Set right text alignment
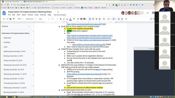Viewport: 175px width, 98px height. (x=96, y=19)
